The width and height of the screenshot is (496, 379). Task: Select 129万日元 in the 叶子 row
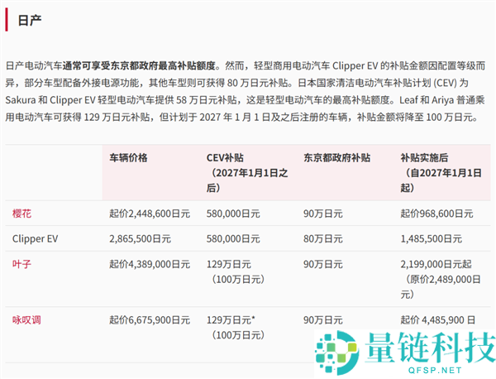coord(229,264)
